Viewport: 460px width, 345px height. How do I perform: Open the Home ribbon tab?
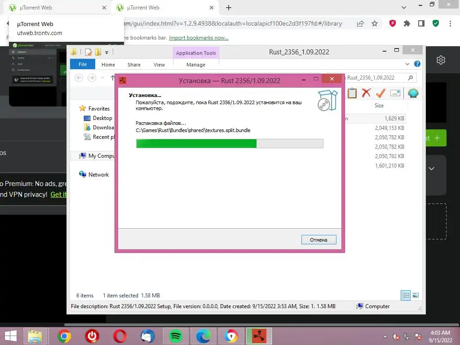click(108, 65)
